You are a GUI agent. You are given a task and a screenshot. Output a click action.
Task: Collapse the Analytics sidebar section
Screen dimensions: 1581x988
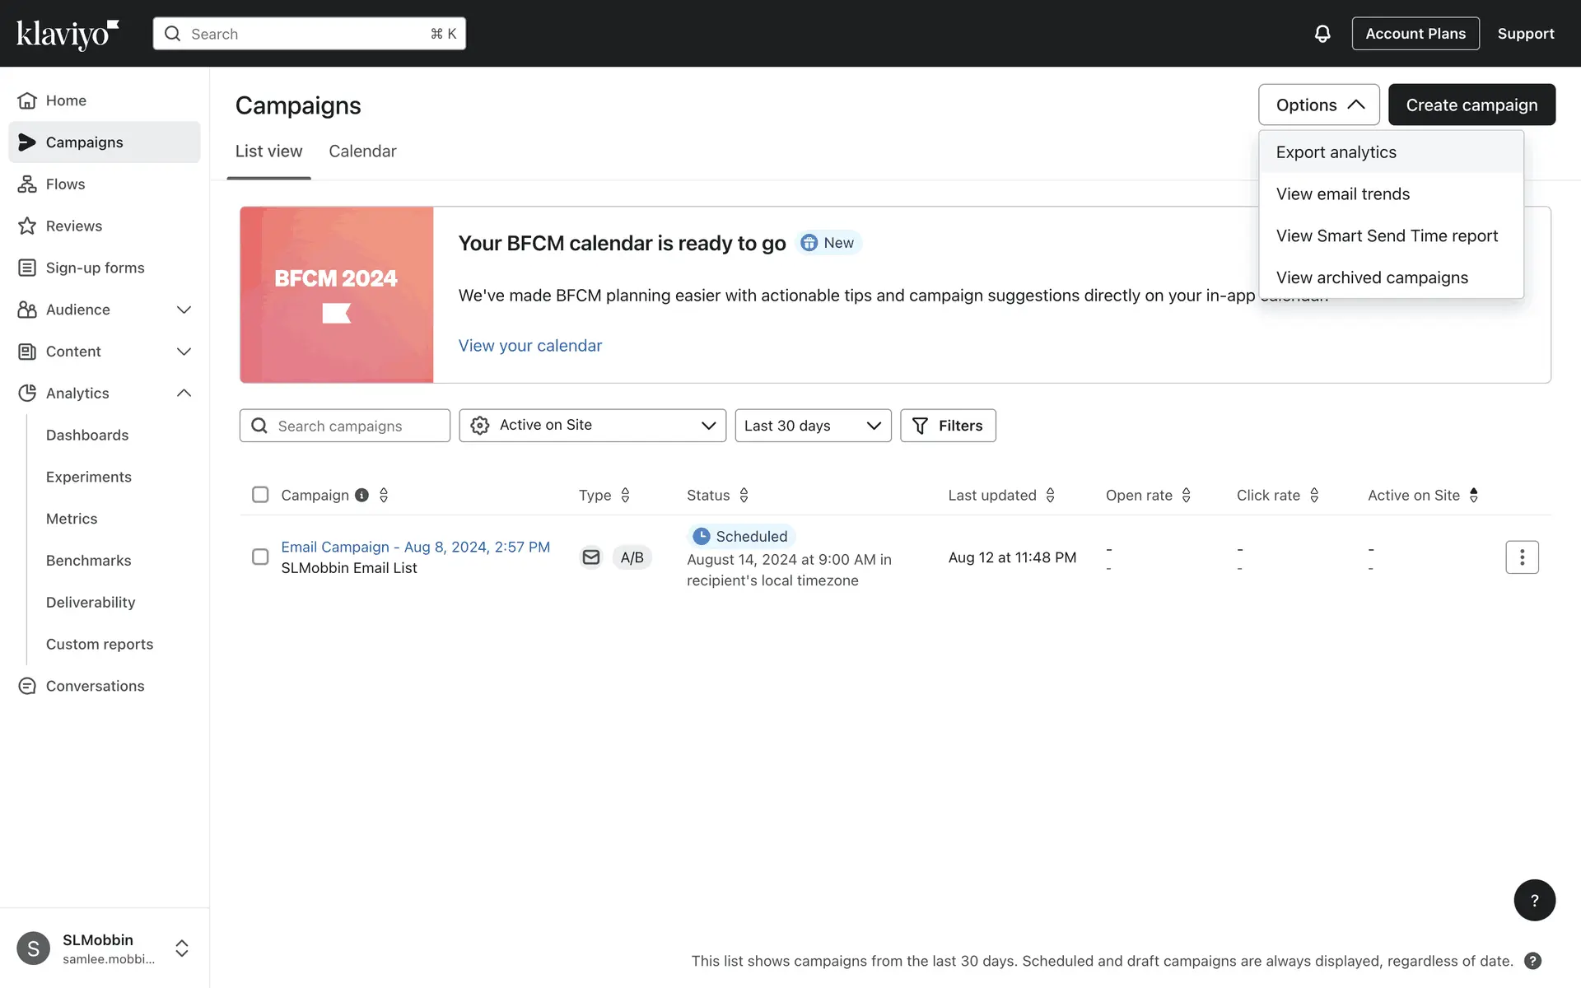point(184,393)
